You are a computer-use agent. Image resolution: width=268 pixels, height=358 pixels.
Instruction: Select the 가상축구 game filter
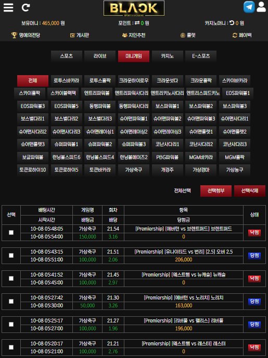tap(134, 170)
